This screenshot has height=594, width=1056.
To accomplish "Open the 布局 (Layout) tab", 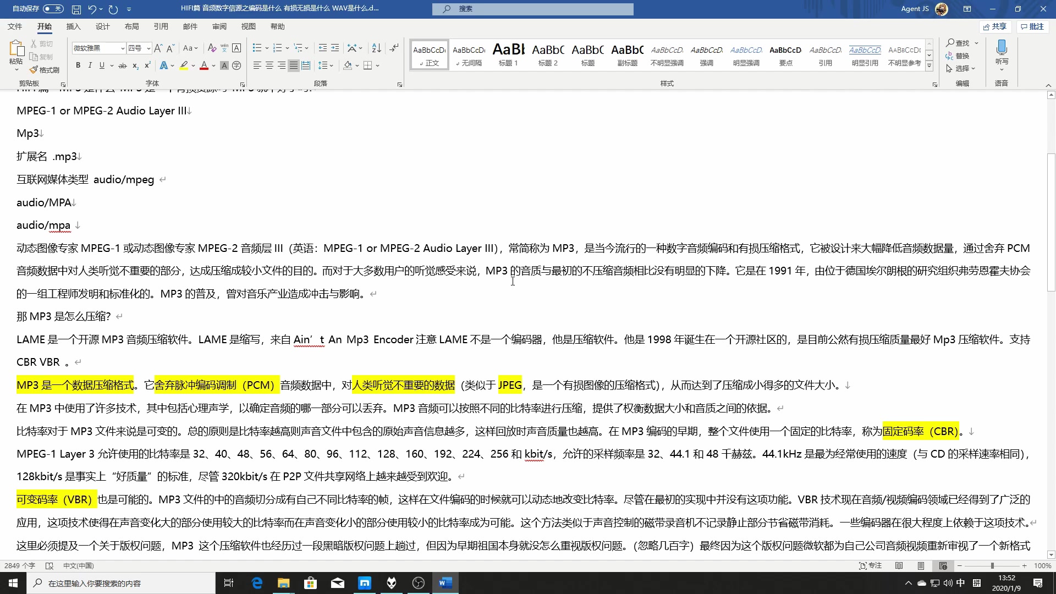I will [x=131, y=26].
